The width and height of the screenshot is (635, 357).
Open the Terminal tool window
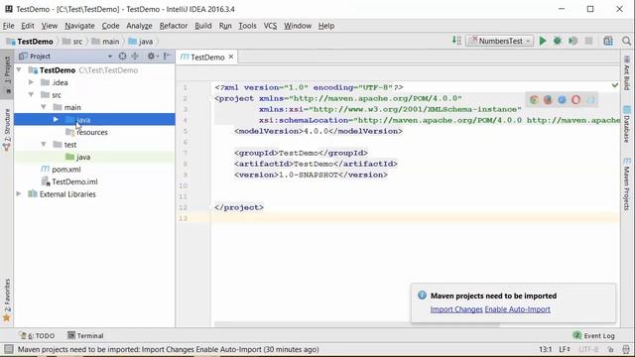pyautogui.click(x=85, y=335)
